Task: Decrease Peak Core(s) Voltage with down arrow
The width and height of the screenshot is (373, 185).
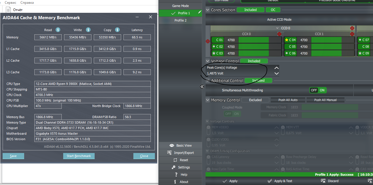Action: click(277, 73)
